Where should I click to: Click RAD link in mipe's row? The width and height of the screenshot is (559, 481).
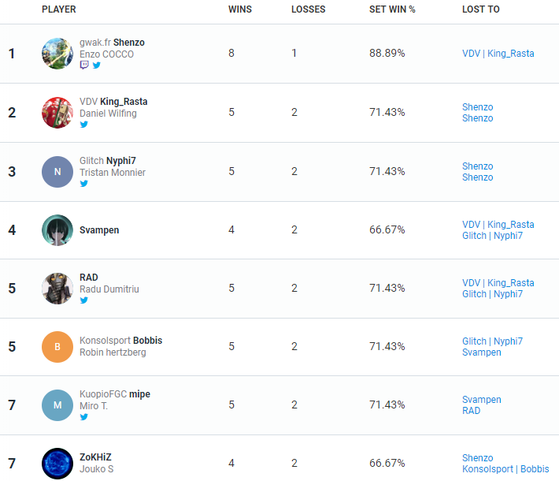pyautogui.click(x=471, y=411)
